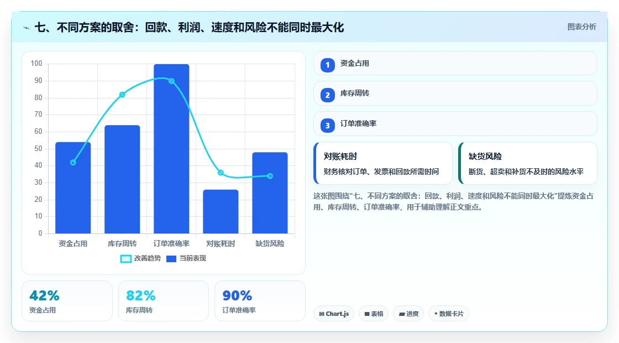
Task: Click the Chart.js tag
Action: [334, 314]
